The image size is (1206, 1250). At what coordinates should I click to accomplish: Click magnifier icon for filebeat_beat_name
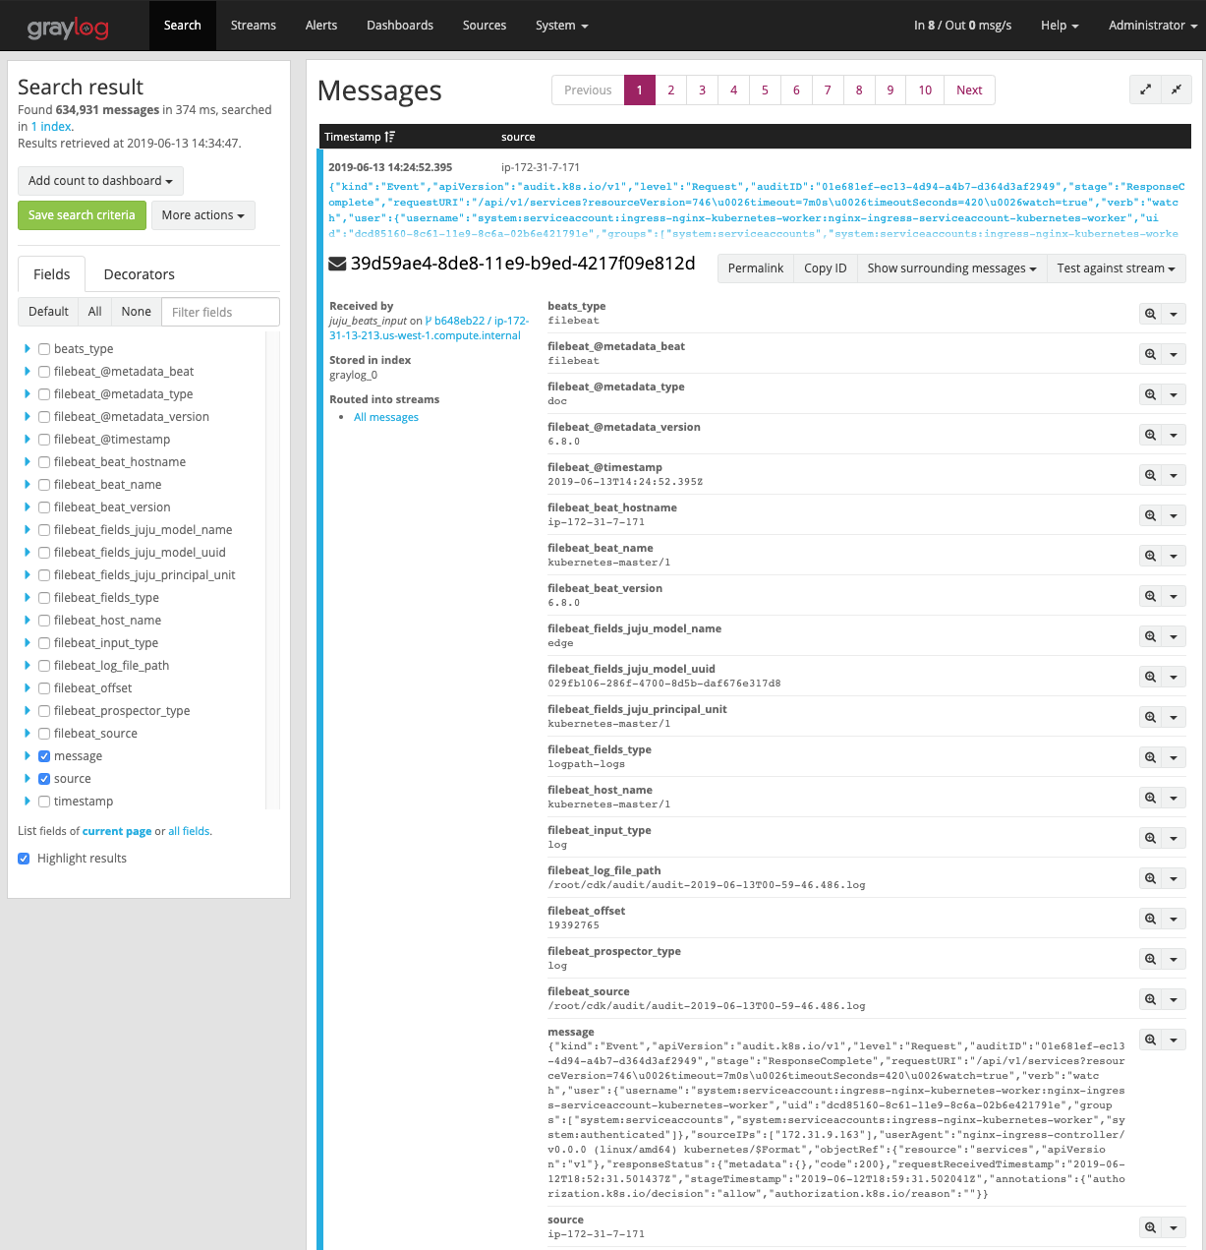1150,556
